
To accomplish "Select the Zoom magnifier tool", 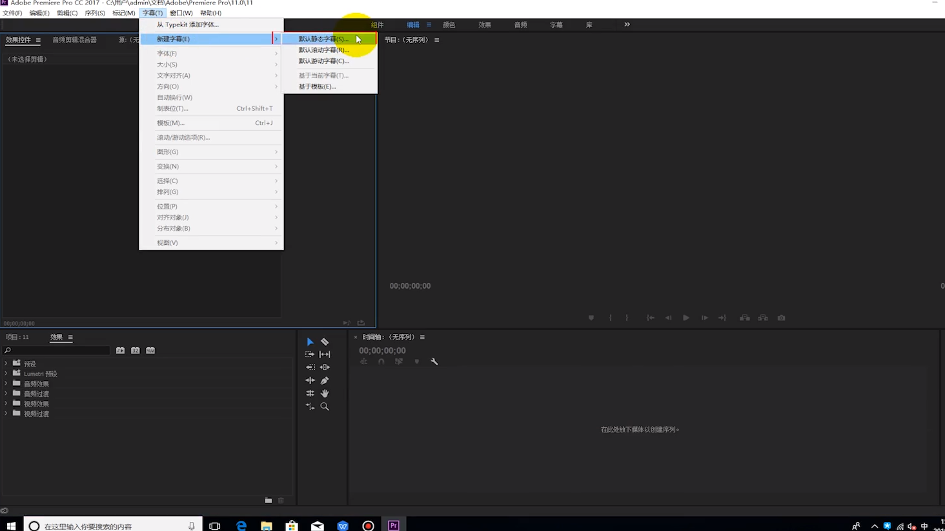I will 325,407.
